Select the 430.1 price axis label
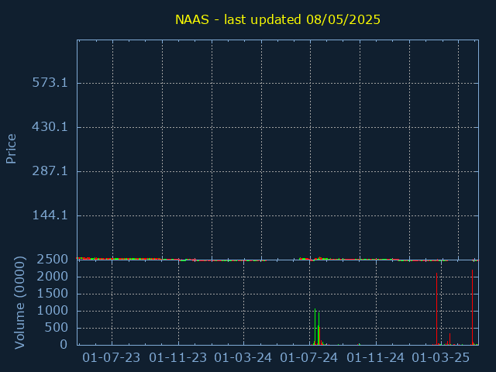496x372 pixels. click(x=50, y=127)
